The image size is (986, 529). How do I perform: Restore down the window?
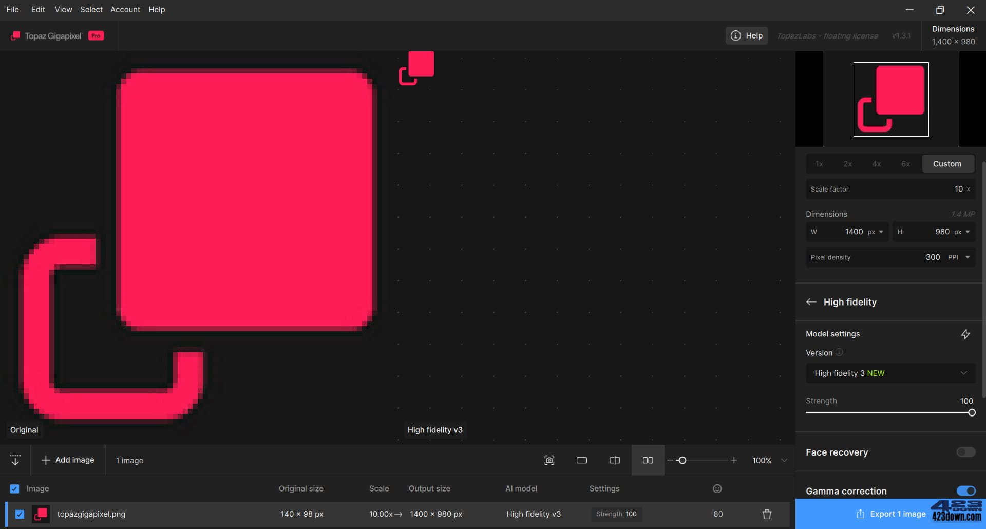click(940, 10)
